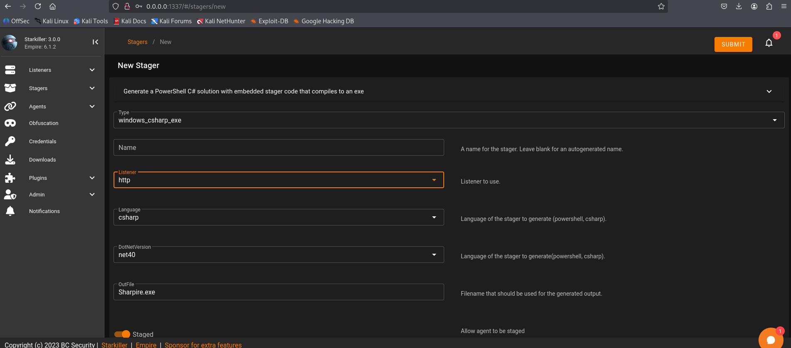
Task: Expand the Plugins menu chevron
Action: 92,178
